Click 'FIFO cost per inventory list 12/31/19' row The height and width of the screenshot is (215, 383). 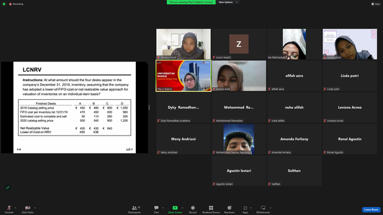tap(44, 112)
